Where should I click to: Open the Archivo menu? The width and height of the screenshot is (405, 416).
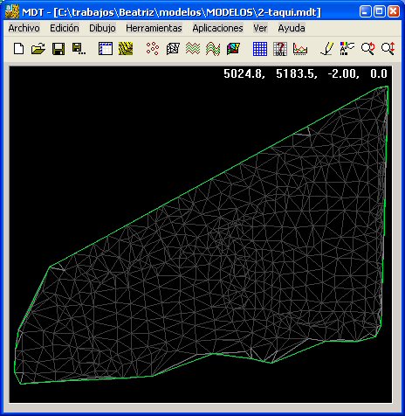(x=24, y=28)
